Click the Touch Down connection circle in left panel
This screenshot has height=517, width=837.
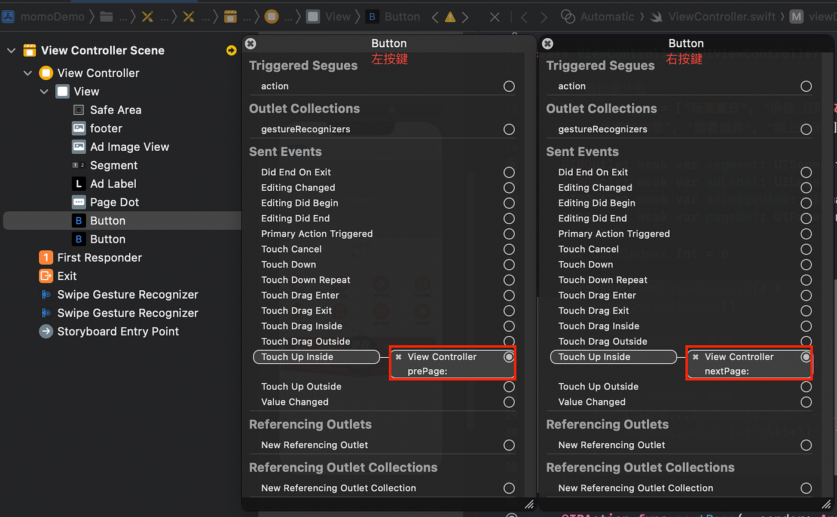pyautogui.click(x=509, y=264)
